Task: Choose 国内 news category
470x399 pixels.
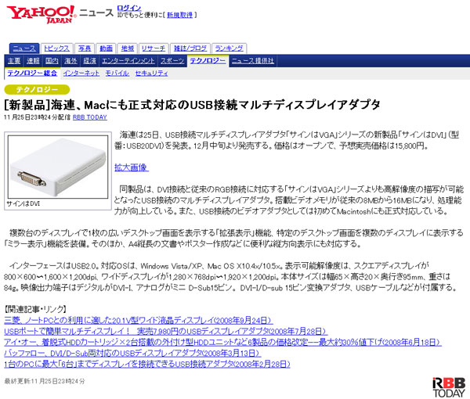Action: tap(52, 61)
